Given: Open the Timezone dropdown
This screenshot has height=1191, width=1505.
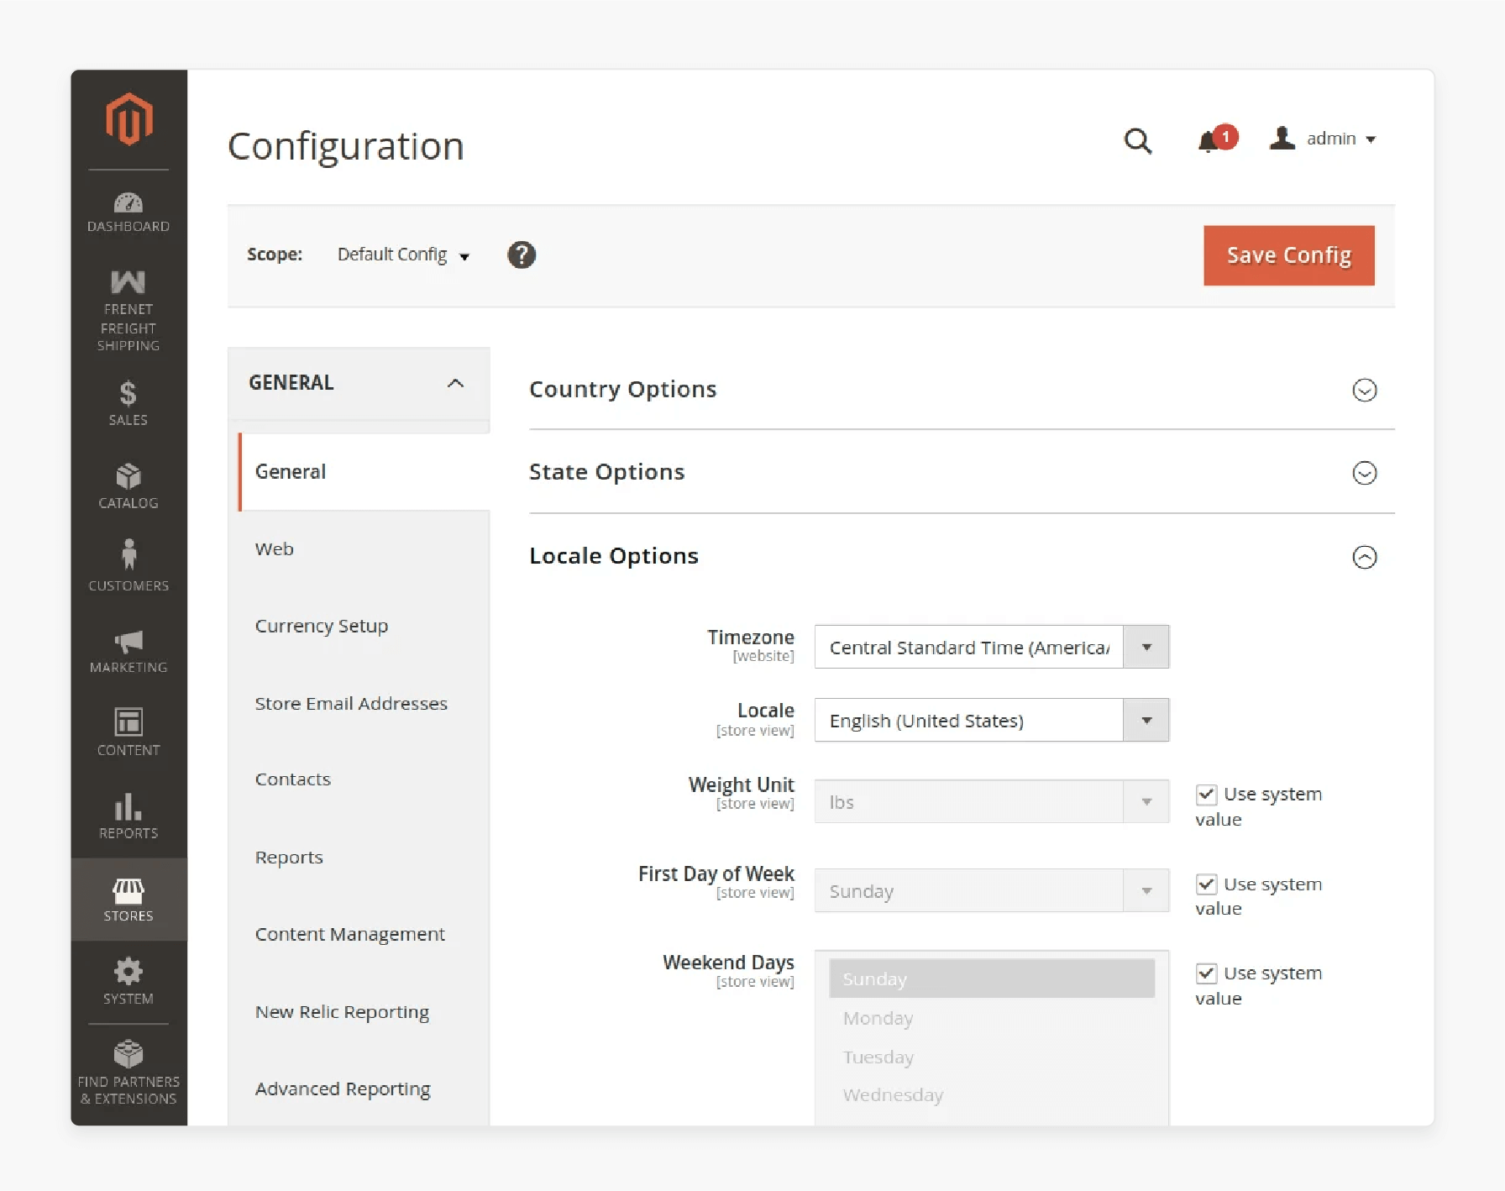Looking at the screenshot, I should pyautogui.click(x=991, y=647).
